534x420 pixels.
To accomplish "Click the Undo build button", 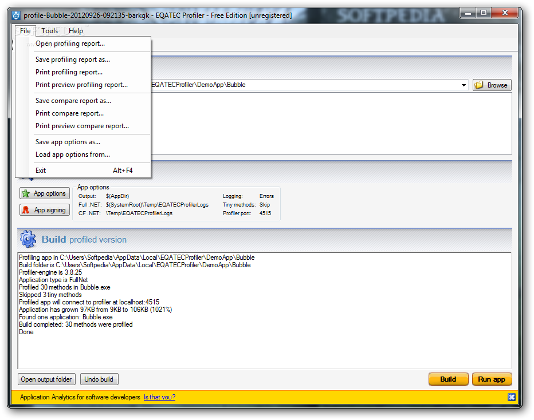I will coord(99,379).
